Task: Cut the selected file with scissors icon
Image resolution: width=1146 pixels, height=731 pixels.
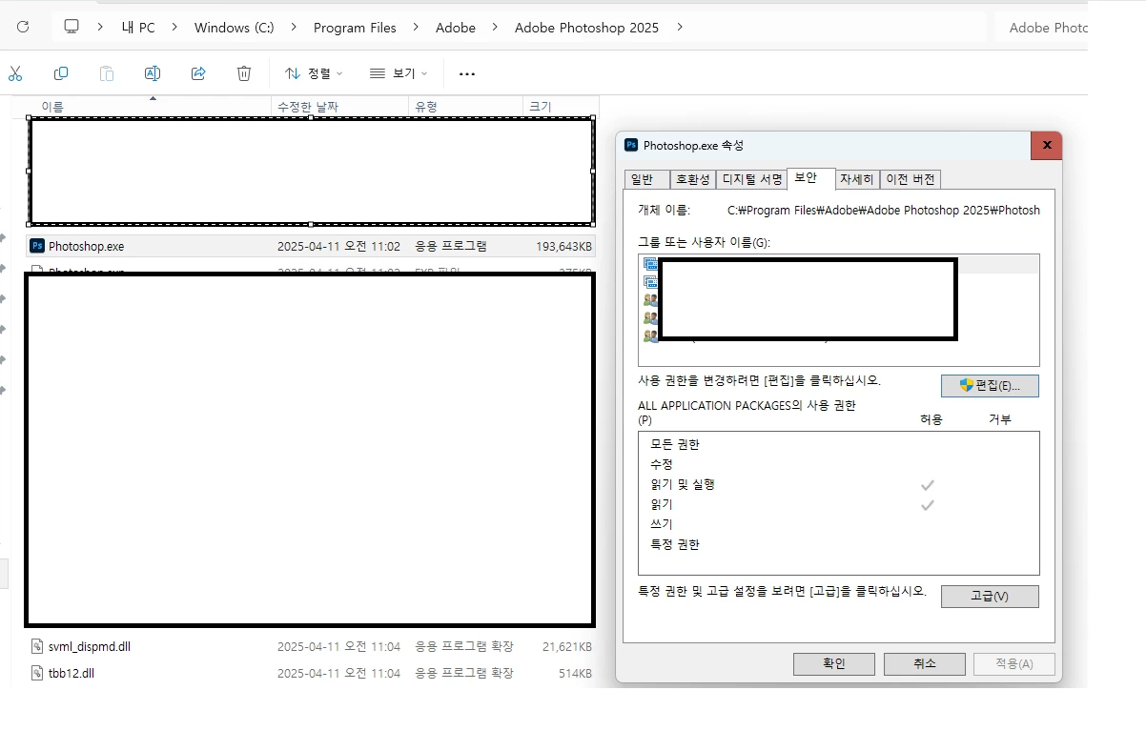Action: click(x=15, y=73)
